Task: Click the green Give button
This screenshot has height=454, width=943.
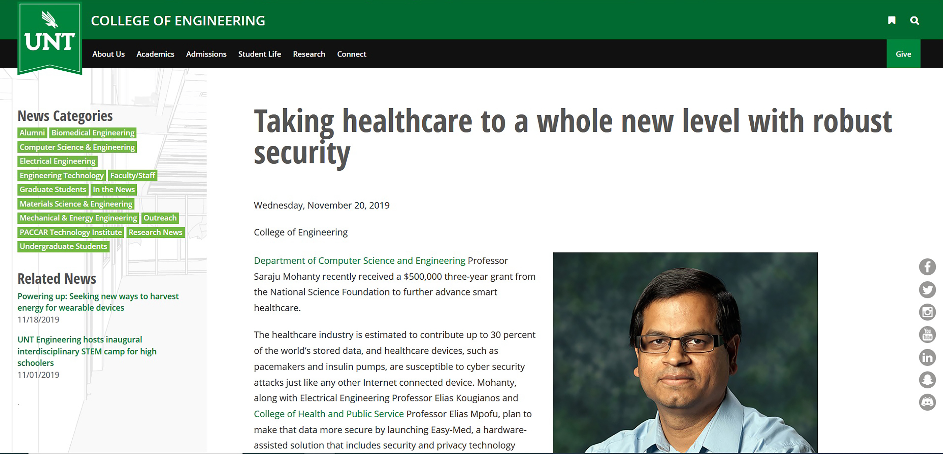Action: point(903,54)
